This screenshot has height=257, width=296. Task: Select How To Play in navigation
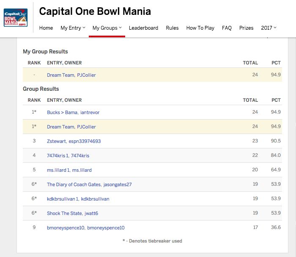200,28
